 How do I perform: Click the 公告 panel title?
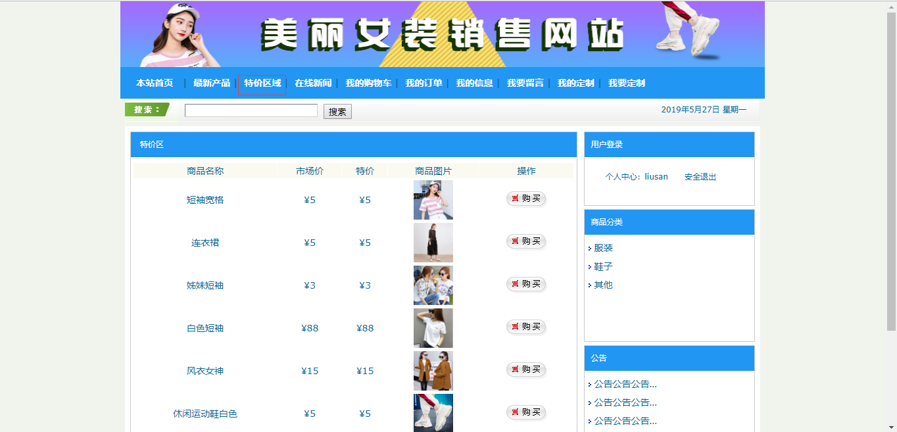pyautogui.click(x=598, y=358)
